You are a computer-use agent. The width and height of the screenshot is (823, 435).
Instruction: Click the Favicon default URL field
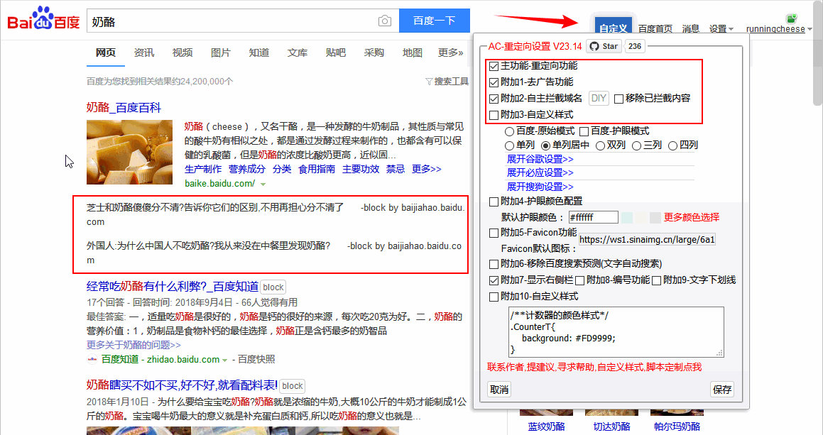[x=647, y=240]
